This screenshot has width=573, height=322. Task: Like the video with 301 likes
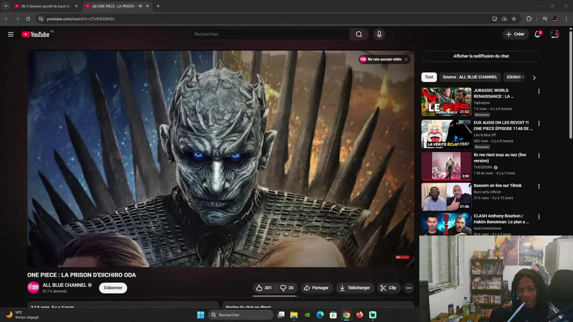tap(264, 288)
